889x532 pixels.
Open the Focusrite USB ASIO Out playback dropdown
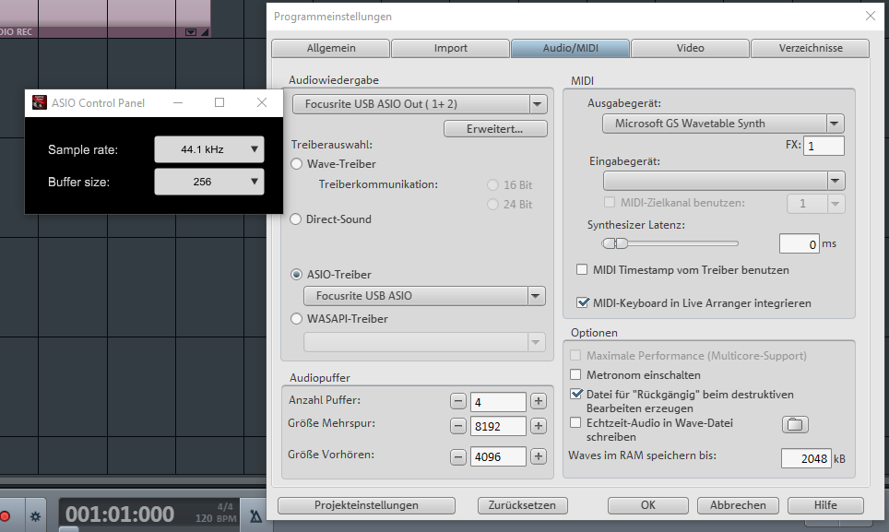coord(420,104)
